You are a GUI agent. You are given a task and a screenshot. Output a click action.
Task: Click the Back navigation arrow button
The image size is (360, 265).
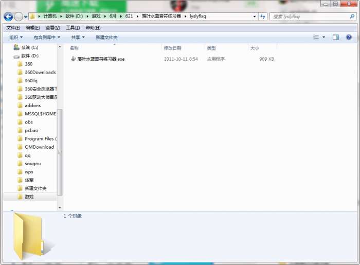click(9, 16)
